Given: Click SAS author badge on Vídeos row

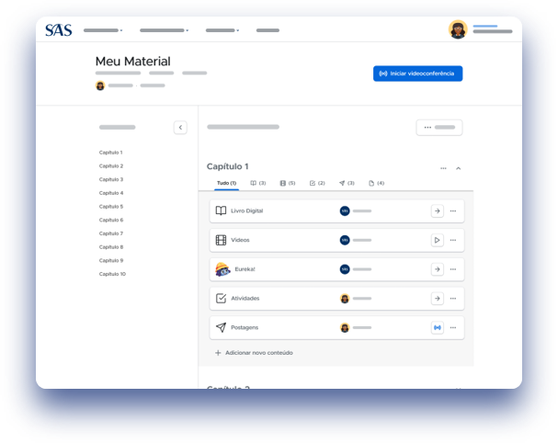Looking at the screenshot, I should coord(345,240).
